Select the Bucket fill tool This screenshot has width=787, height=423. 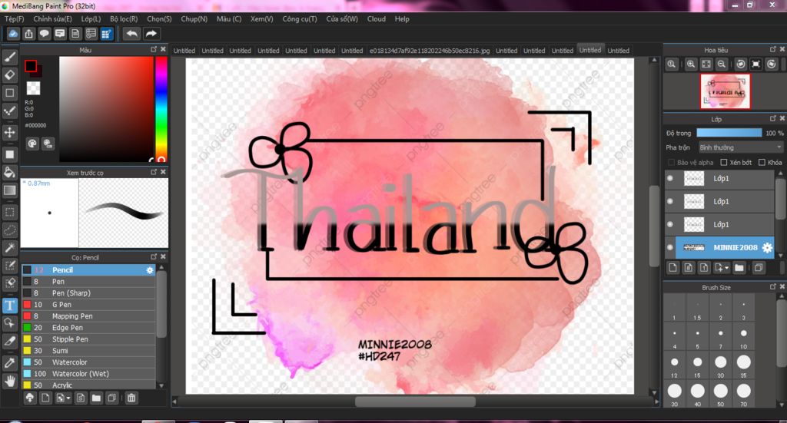[10, 173]
